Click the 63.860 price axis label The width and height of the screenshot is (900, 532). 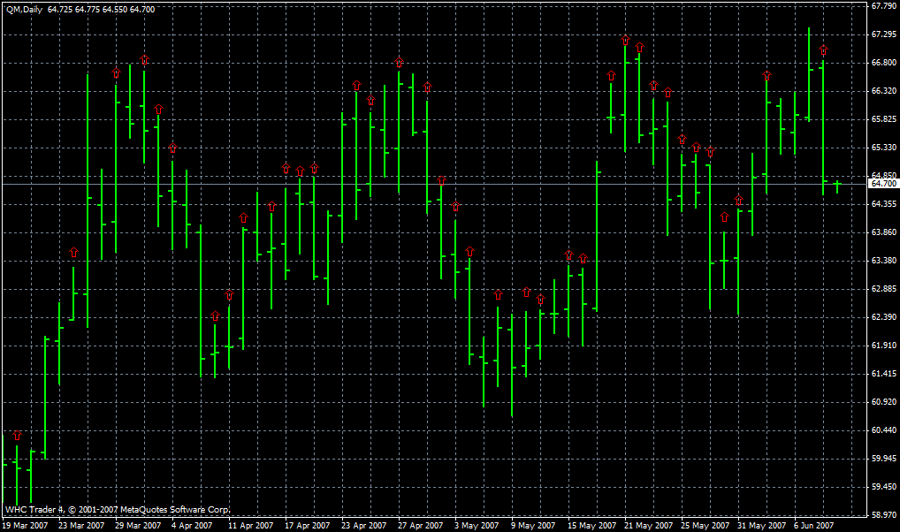coord(884,232)
